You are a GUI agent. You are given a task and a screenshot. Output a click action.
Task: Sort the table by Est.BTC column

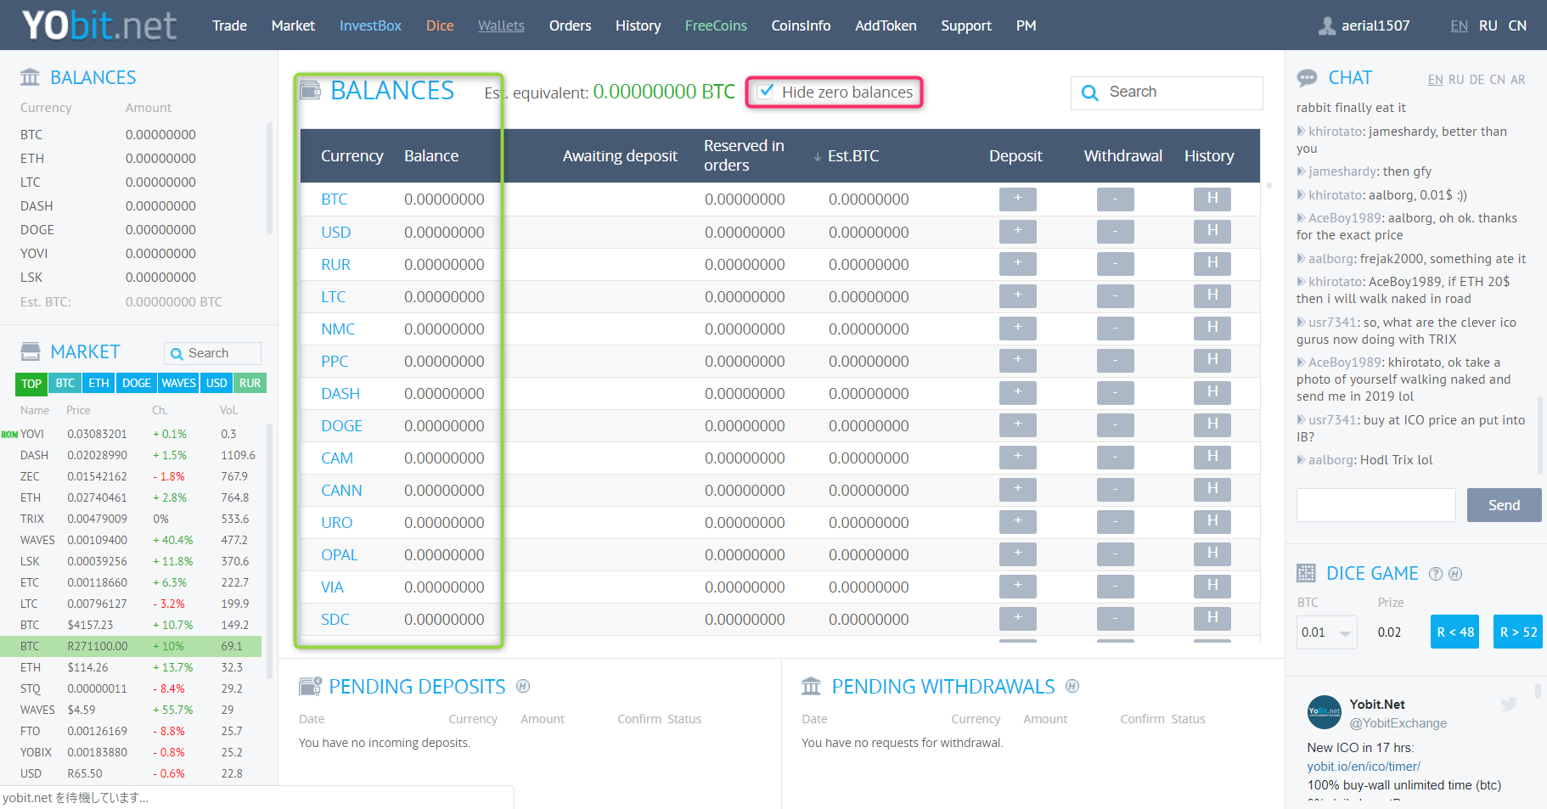[852, 156]
